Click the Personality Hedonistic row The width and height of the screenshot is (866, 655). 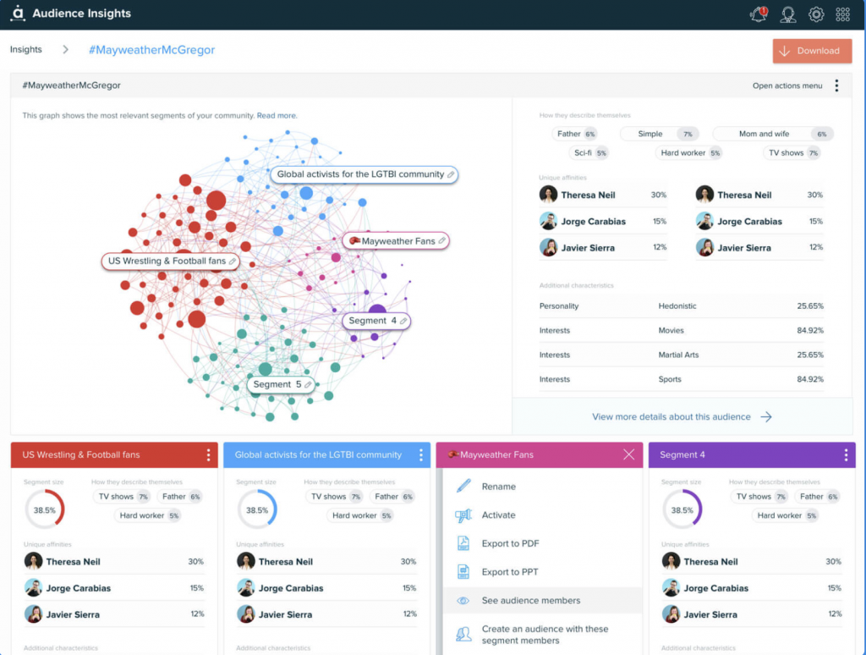click(x=681, y=305)
